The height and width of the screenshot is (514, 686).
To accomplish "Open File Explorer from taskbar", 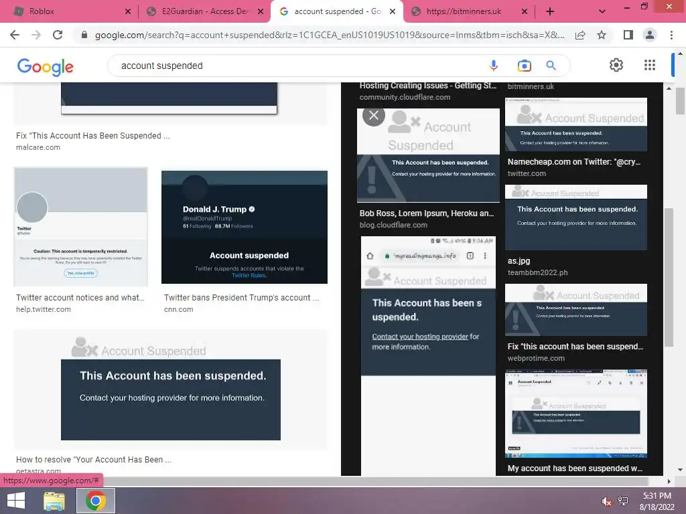I will tap(54, 501).
